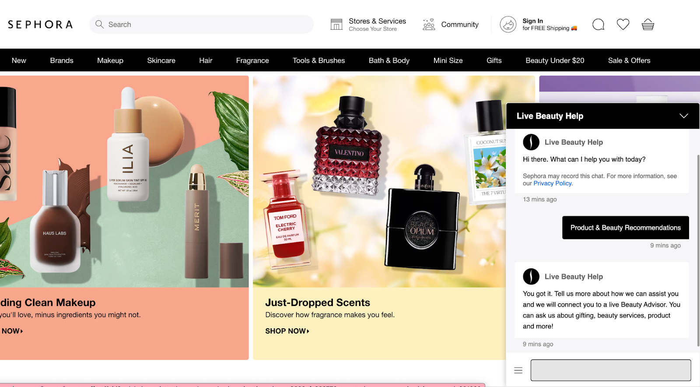Click the Clean Makeup heading
Viewport: 700px width, 387px height.
(48, 303)
